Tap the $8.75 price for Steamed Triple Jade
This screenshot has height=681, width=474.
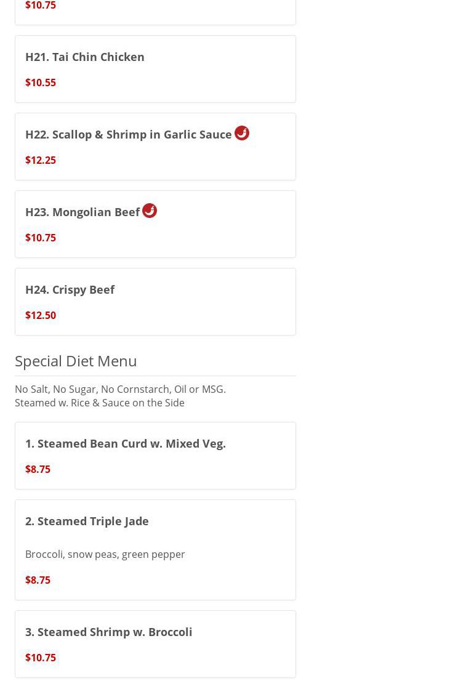pos(38,580)
